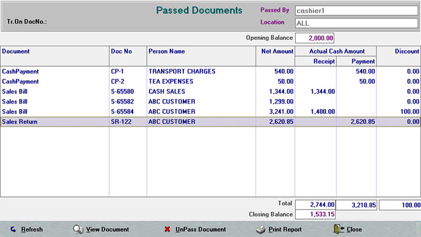
Task: Click ABC CUSTOMER in Sales Return row
Action: pyautogui.click(x=172, y=122)
